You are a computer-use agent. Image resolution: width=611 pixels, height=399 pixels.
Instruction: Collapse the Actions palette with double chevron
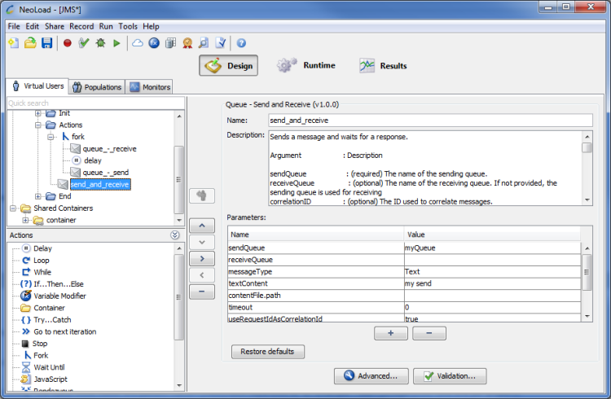(x=175, y=235)
